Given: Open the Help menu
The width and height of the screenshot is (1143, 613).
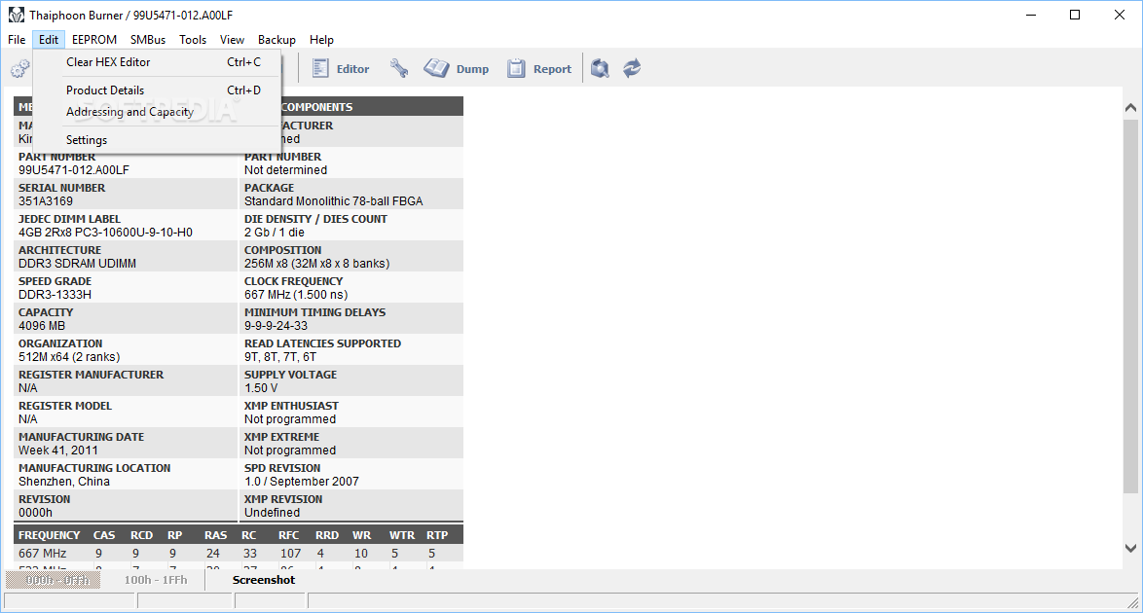Looking at the screenshot, I should click(321, 39).
